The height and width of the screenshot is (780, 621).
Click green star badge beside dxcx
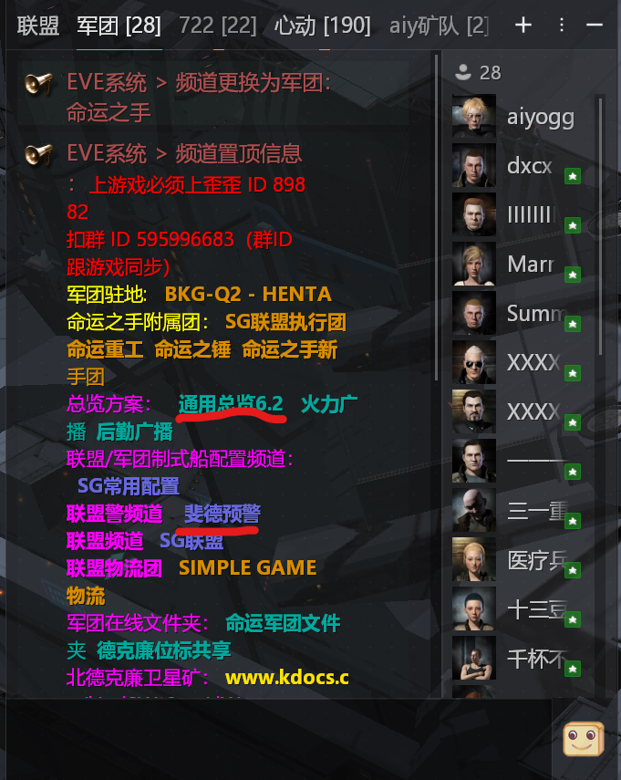tap(573, 176)
